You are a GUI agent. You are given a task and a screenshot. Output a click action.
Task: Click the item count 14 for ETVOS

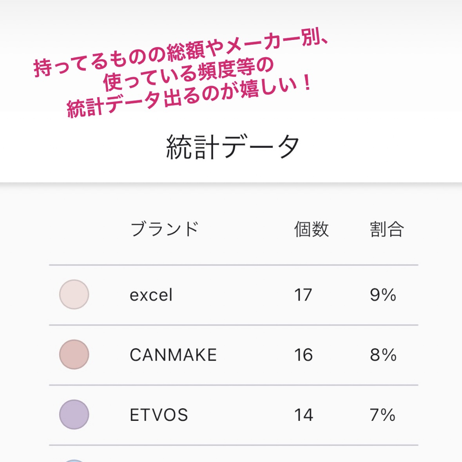303,415
